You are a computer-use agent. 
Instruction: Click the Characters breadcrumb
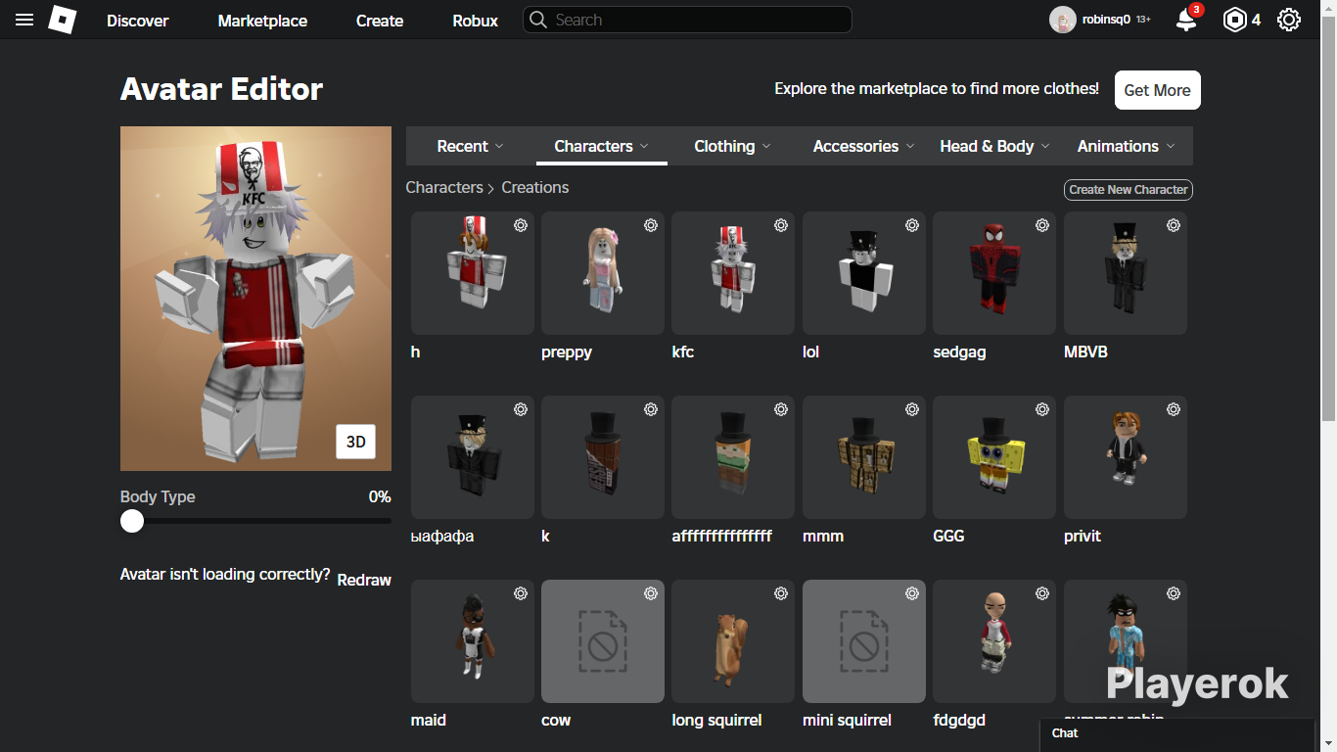444,187
